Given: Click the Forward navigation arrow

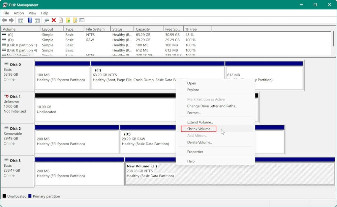Looking at the screenshot, I should pos(10,20).
